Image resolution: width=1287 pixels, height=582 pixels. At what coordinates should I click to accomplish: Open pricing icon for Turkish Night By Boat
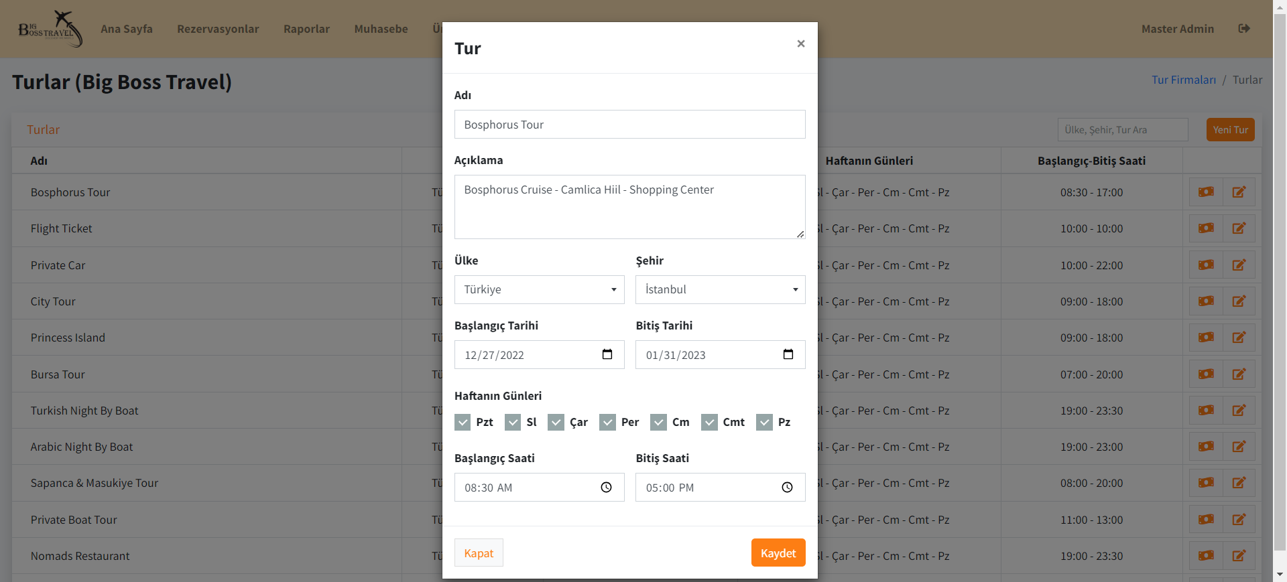click(x=1206, y=411)
